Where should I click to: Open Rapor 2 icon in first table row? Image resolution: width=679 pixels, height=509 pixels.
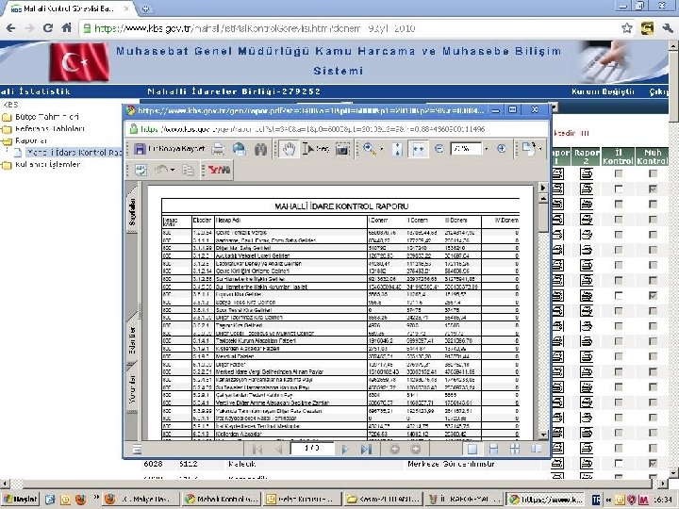(587, 174)
